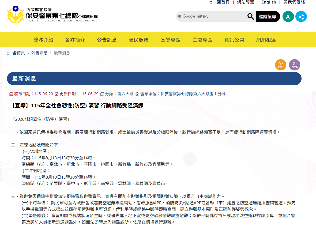The height and width of the screenshot is (230, 316).
Task: Open 與我們聯絡 contact link
Action: click(294, 2)
